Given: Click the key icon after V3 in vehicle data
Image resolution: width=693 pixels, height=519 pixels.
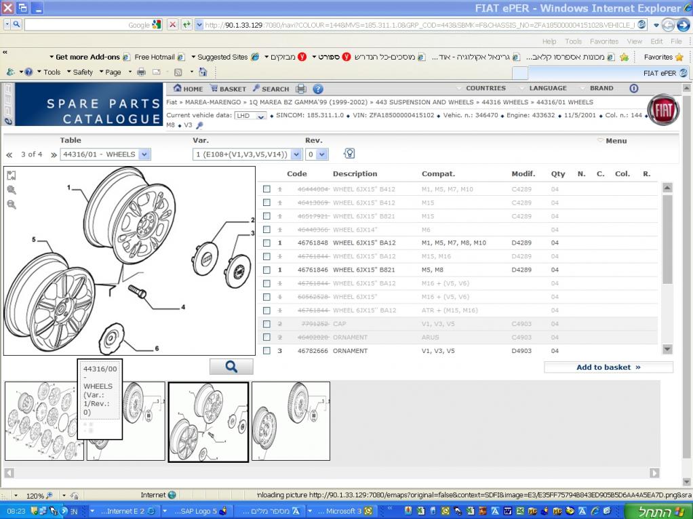Looking at the screenshot, I should coord(199,125).
